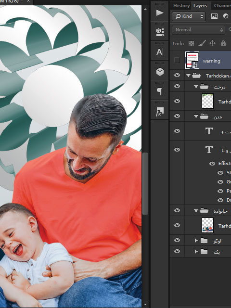This screenshot has height=308, width=231.
Task: Open the Paragraph panel icon
Action: click(x=160, y=91)
